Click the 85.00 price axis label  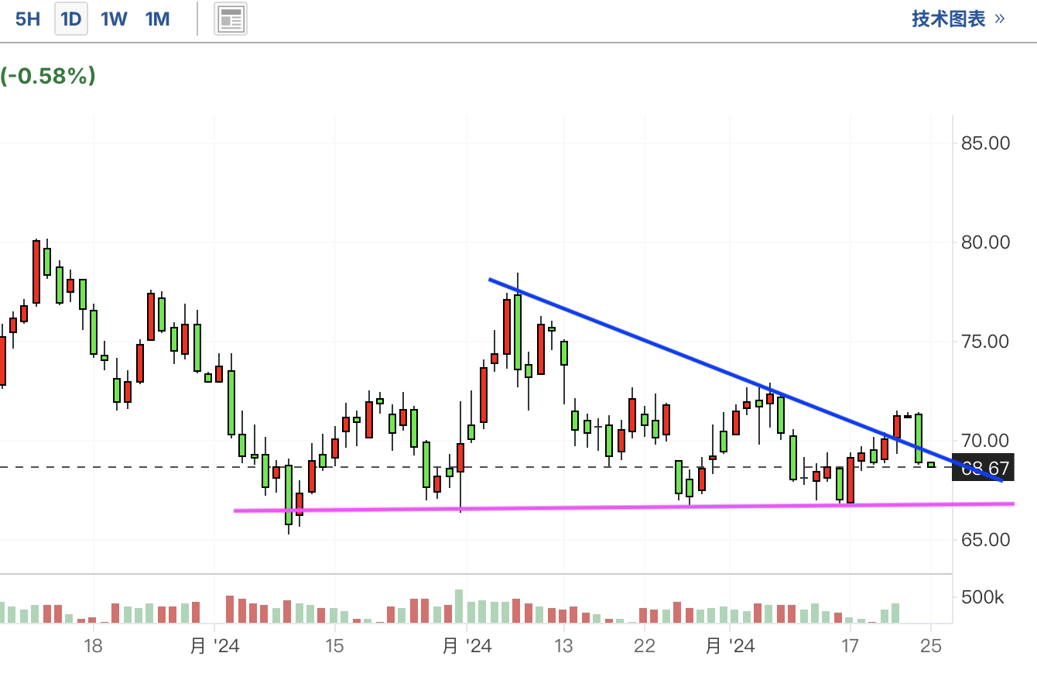(985, 143)
